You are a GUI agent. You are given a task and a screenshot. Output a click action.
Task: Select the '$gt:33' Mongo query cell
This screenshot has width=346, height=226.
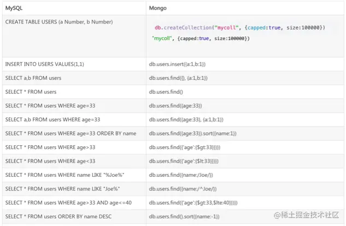pos(245,147)
